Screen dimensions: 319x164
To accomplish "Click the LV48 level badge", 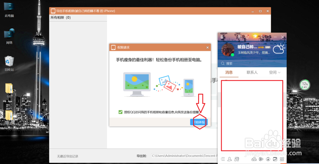I will point(261,47).
